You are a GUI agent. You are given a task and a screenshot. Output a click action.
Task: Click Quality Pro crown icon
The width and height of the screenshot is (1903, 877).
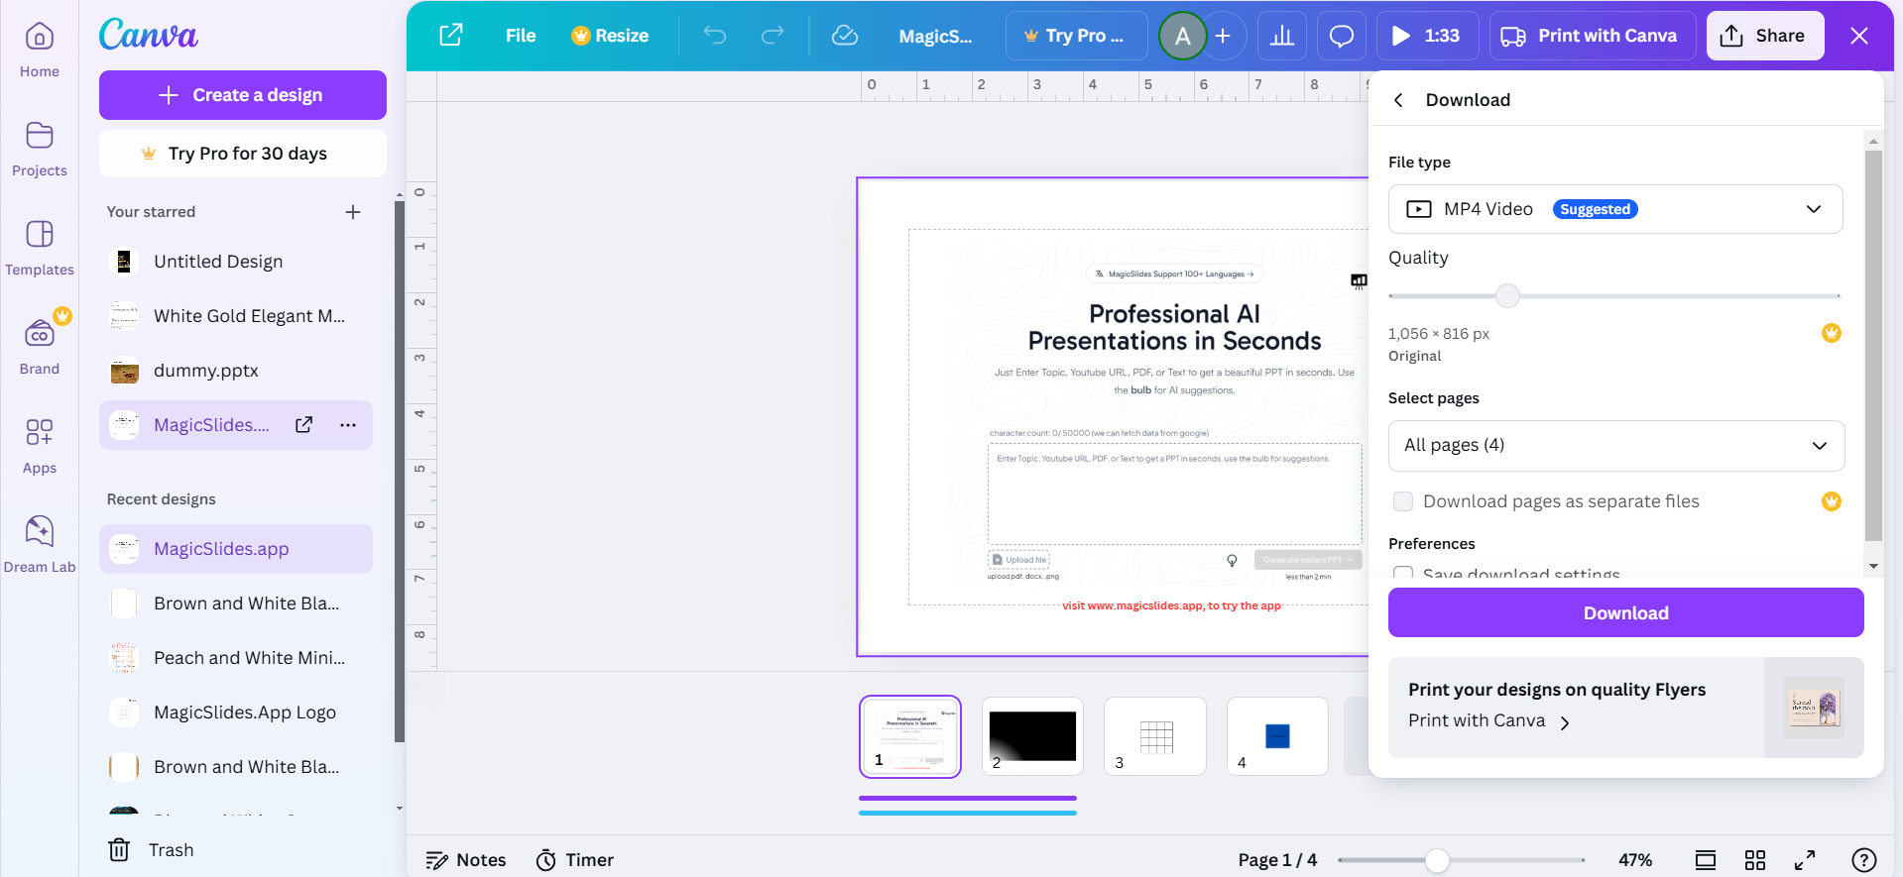click(1832, 333)
